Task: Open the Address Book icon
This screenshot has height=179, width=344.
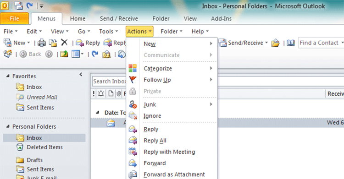Action: click(290, 43)
